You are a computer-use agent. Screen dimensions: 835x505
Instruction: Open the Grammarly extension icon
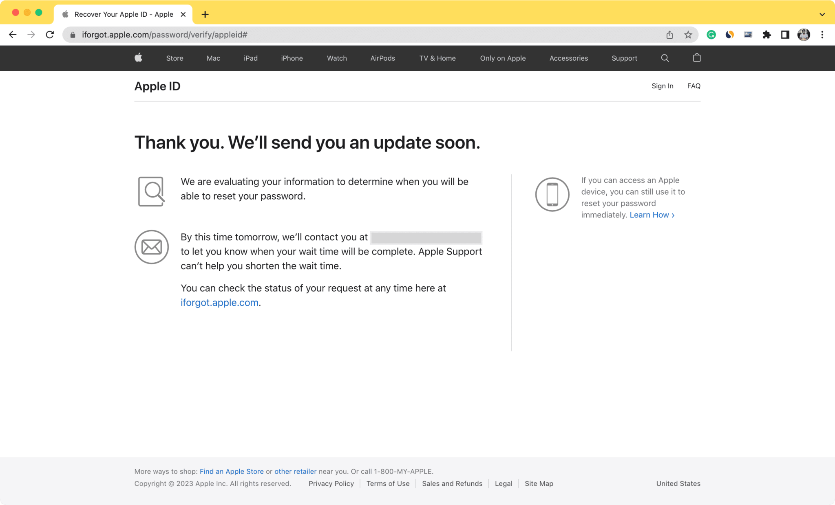711,35
